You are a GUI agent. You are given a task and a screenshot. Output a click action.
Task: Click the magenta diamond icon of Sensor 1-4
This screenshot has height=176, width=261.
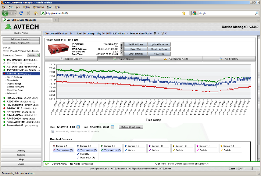(197, 146)
